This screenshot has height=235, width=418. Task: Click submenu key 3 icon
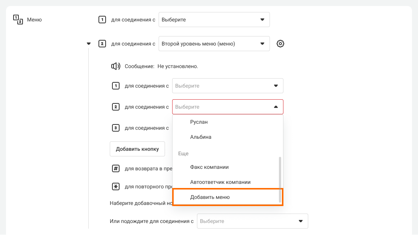(x=116, y=128)
